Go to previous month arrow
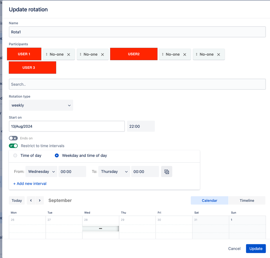Viewport: 270px width, 258px height. point(31,200)
